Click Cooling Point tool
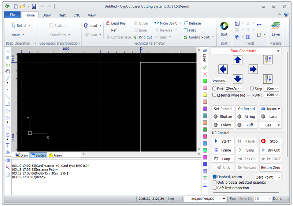The height and width of the screenshot is (206, 293). 197,37
